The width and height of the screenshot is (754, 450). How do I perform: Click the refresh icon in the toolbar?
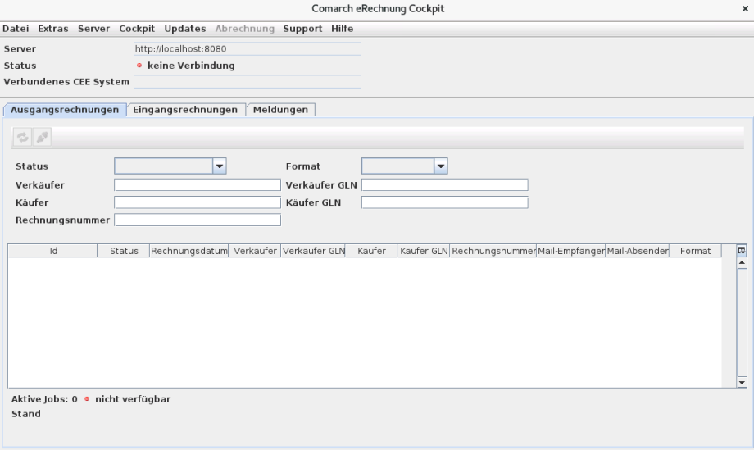pyautogui.click(x=22, y=138)
